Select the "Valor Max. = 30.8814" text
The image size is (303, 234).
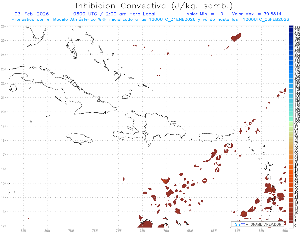coord(257,14)
